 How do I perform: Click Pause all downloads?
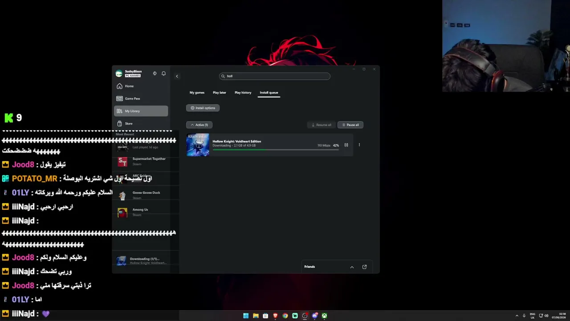(x=350, y=125)
